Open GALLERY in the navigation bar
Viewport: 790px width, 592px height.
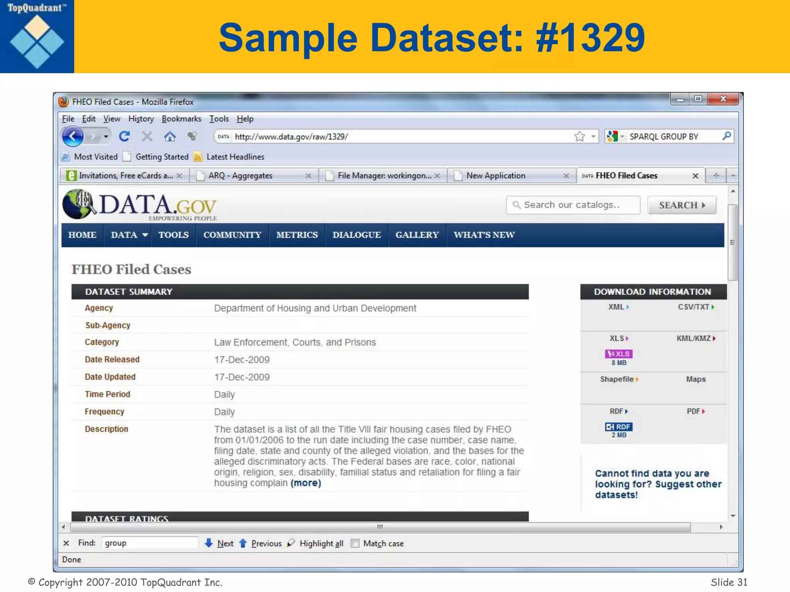(417, 235)
